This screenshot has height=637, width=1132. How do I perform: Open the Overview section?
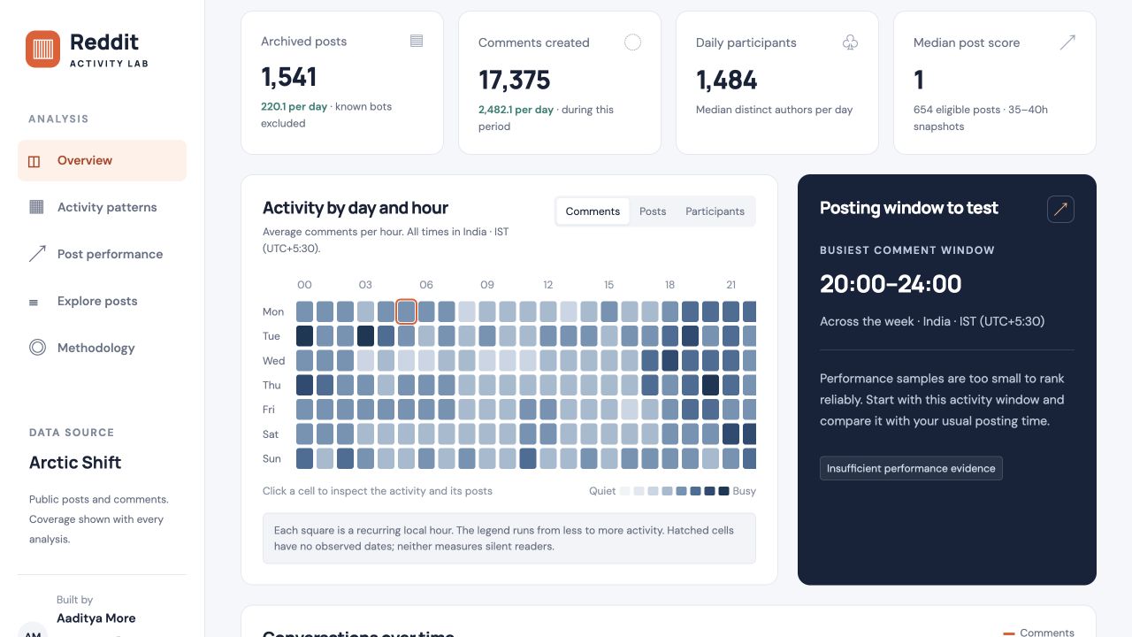click(x=103, y=161)
